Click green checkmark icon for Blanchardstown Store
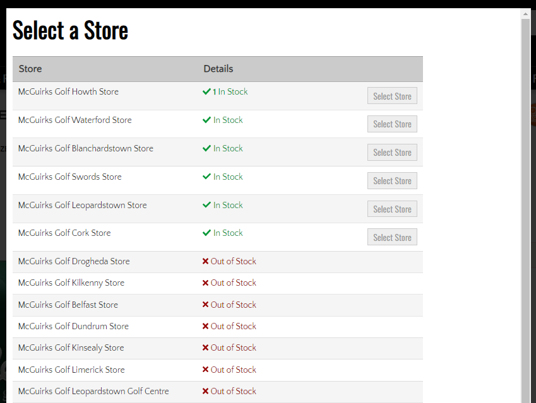The image size is (536, 403). pyautogui.click(x=206, y=148)
